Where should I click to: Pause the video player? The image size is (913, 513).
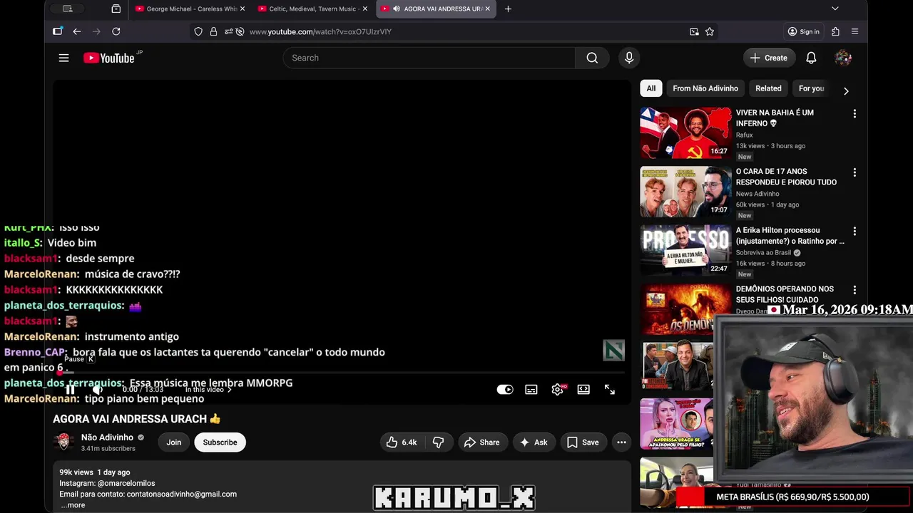pos(70,390)
